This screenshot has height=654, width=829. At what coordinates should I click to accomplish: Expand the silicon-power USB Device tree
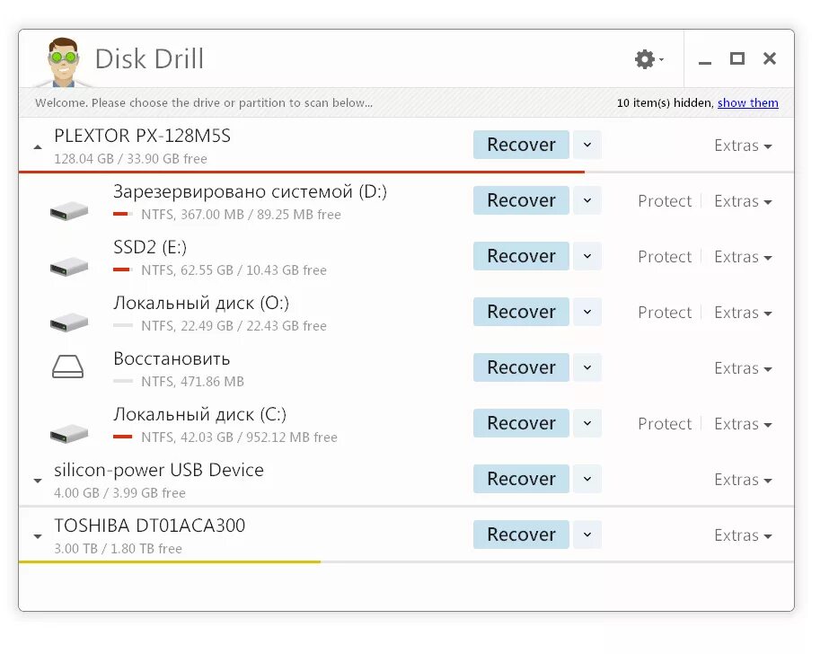point(38,481)
